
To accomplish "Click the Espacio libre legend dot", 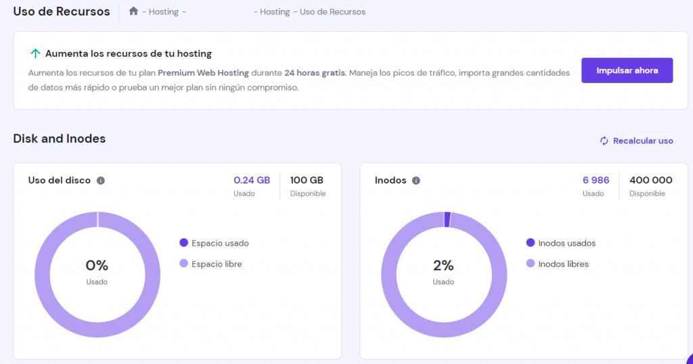I will tap(184, 264).
